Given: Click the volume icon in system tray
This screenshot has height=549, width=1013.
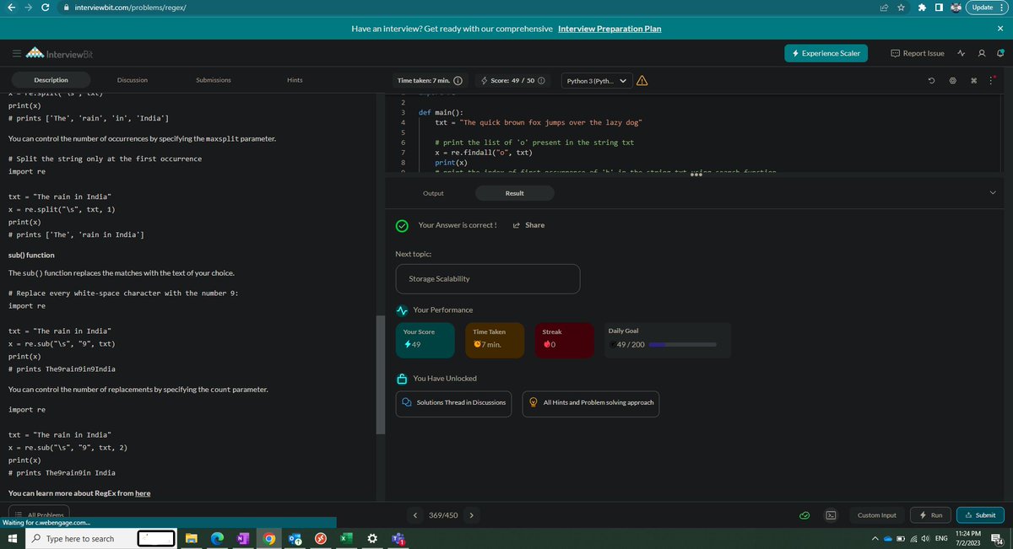Looking at the screenshot, I should point(926,538).
